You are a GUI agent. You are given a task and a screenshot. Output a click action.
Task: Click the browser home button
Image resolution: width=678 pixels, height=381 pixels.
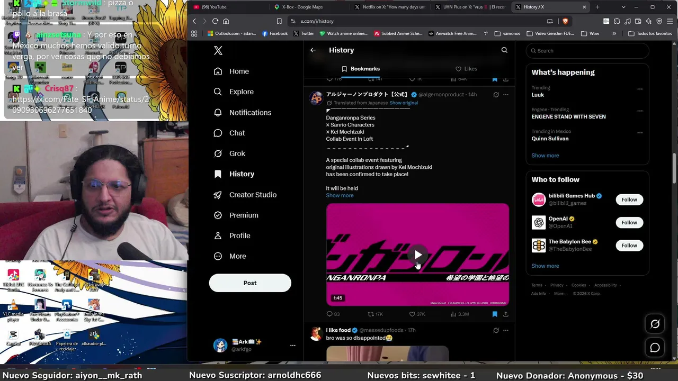[x=226, y=21]
